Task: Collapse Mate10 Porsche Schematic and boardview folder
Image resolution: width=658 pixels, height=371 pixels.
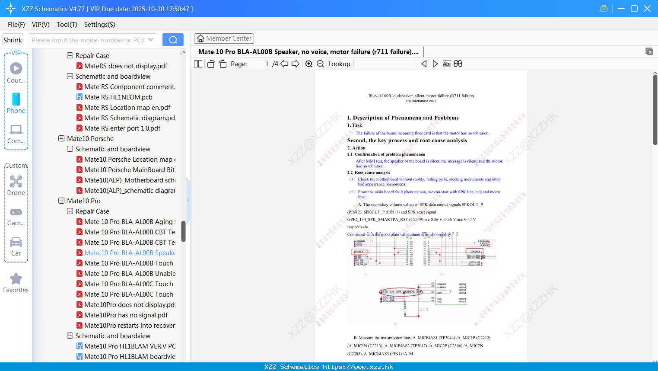Action: point(70,149)
